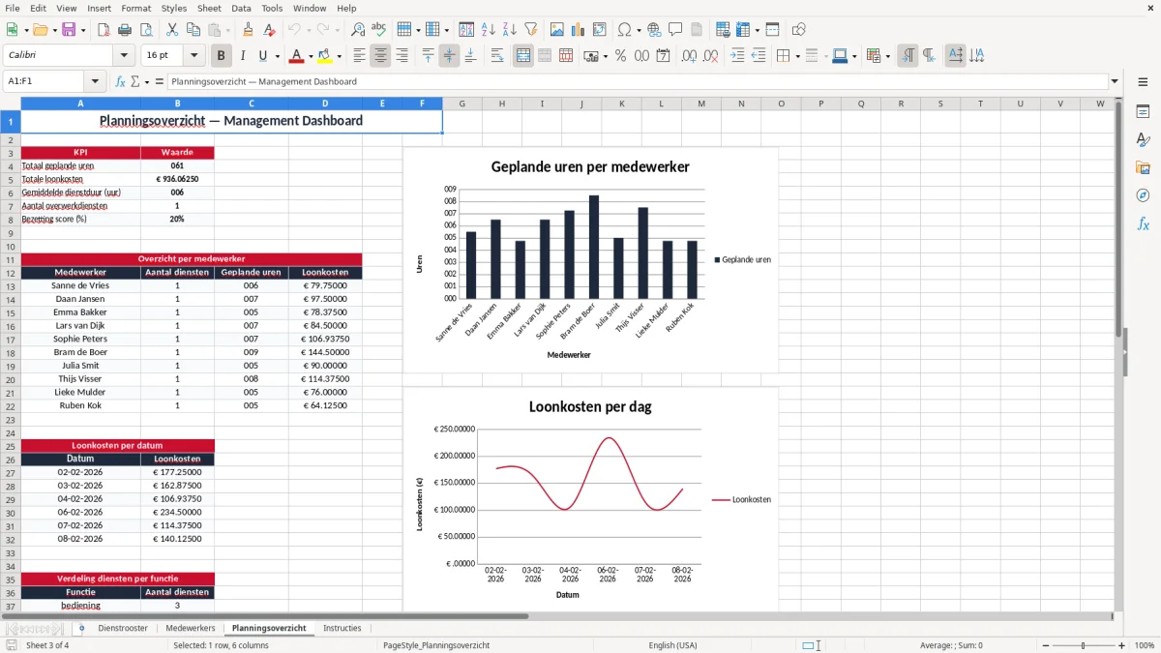Insert special character (Omega)
The image size is (1161, 653).
pyautogui.click(x=624, y=30)
